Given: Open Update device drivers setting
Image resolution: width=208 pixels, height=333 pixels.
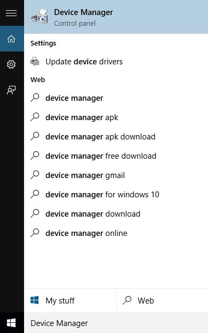Looking at the screenshot, I should 116,62.
